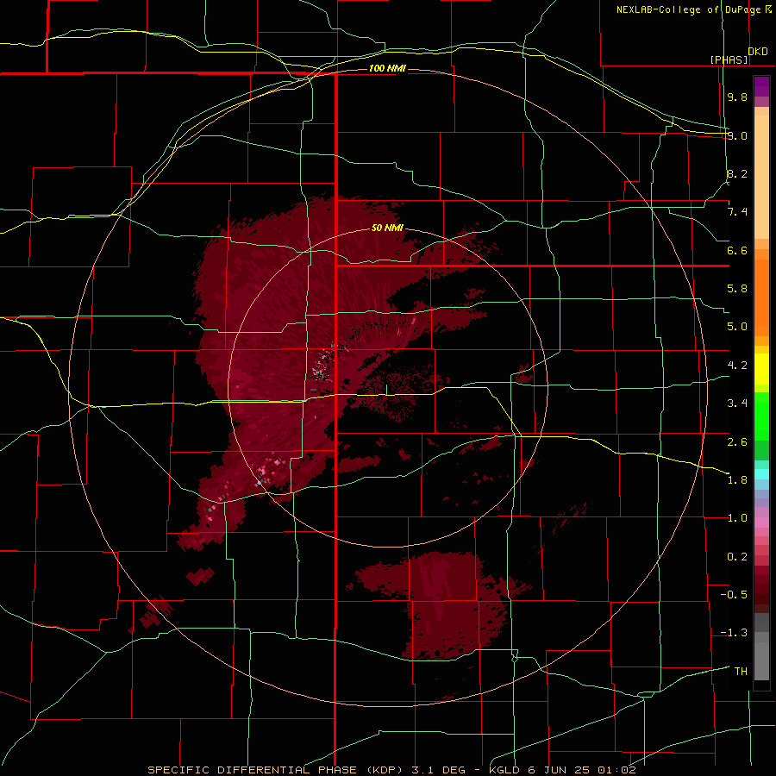The width and height of the screenshot is (776, 776).
Task: Click the 4.2 scale value
Action: (737, 366)
